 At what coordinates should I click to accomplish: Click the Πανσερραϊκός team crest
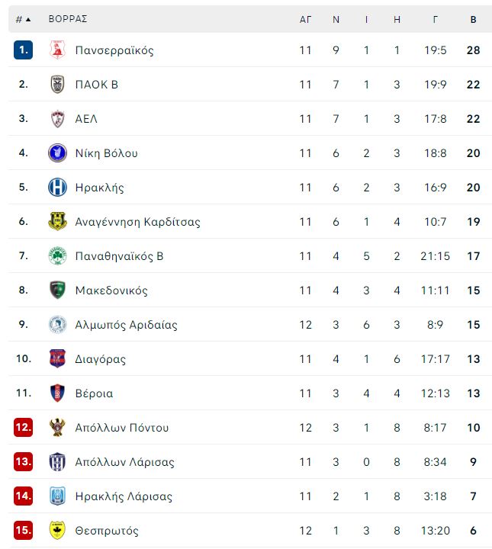click(57, 50)
